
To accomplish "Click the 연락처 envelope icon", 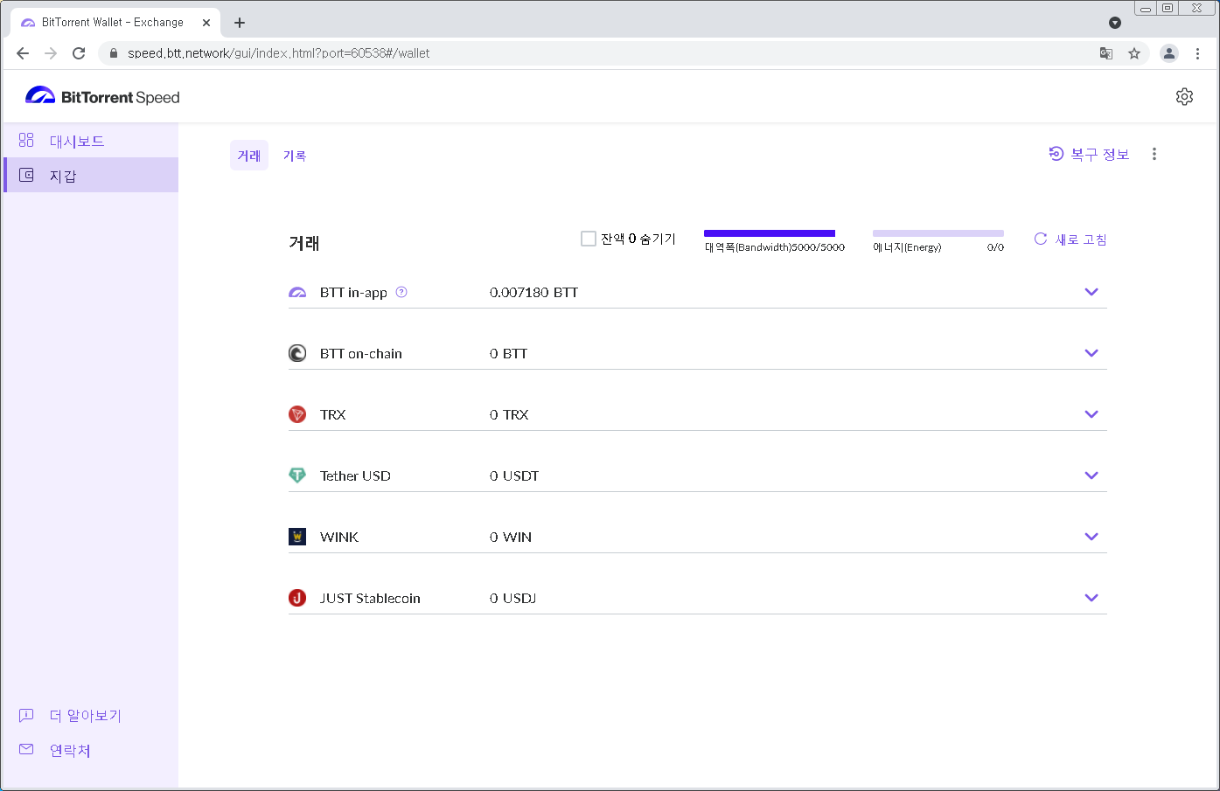I will tap(26, 749).
